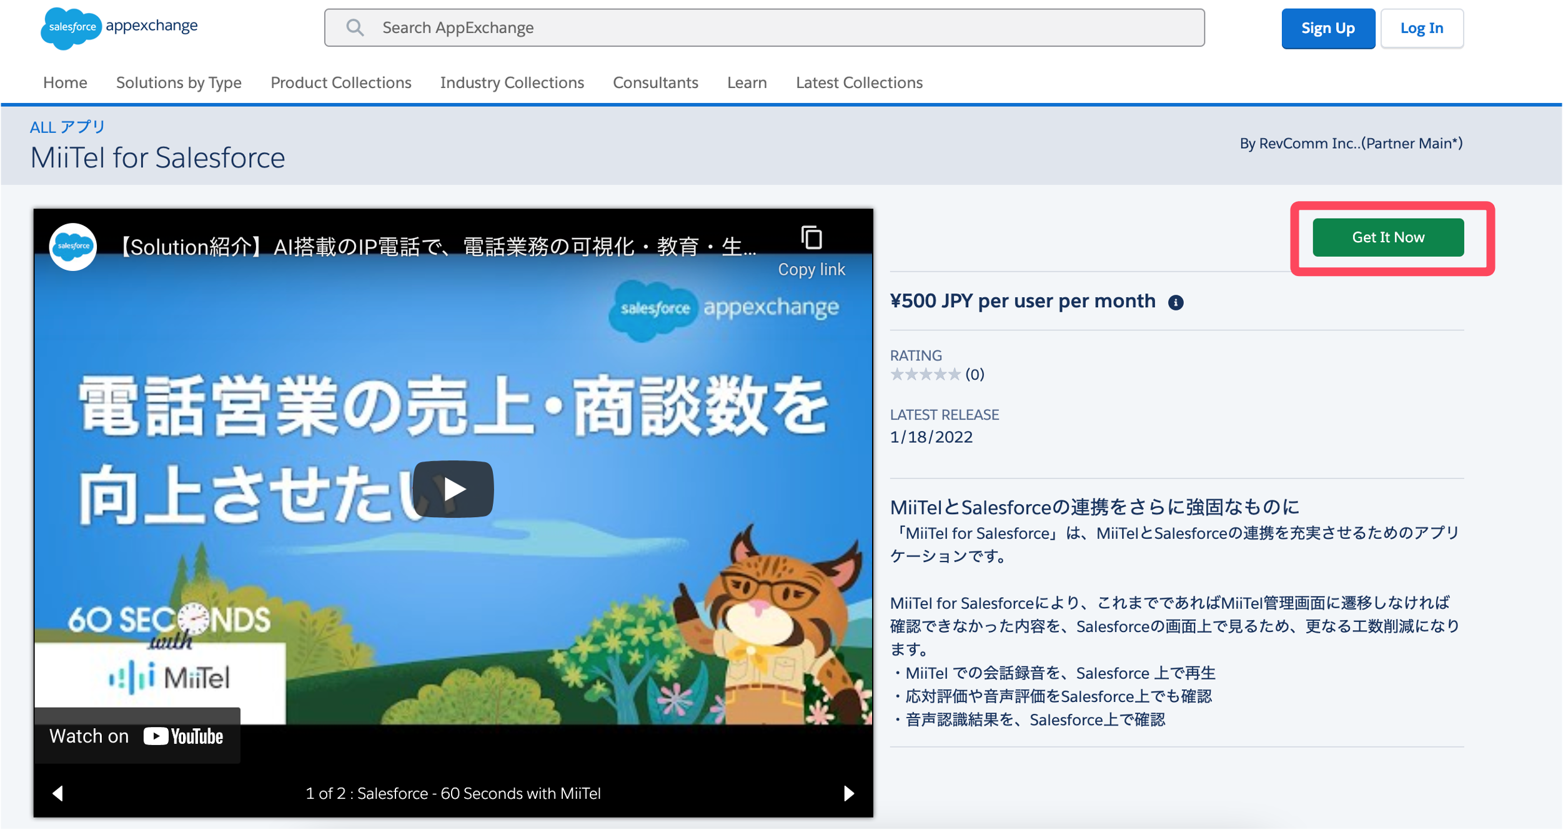Viewport: 1563px width, 830px height.
Task: Click the rating count (0)
Action: tap(975, 375)
